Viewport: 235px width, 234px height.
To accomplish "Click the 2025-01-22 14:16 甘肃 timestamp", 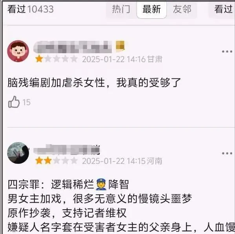I will click(x=122, y=59).
